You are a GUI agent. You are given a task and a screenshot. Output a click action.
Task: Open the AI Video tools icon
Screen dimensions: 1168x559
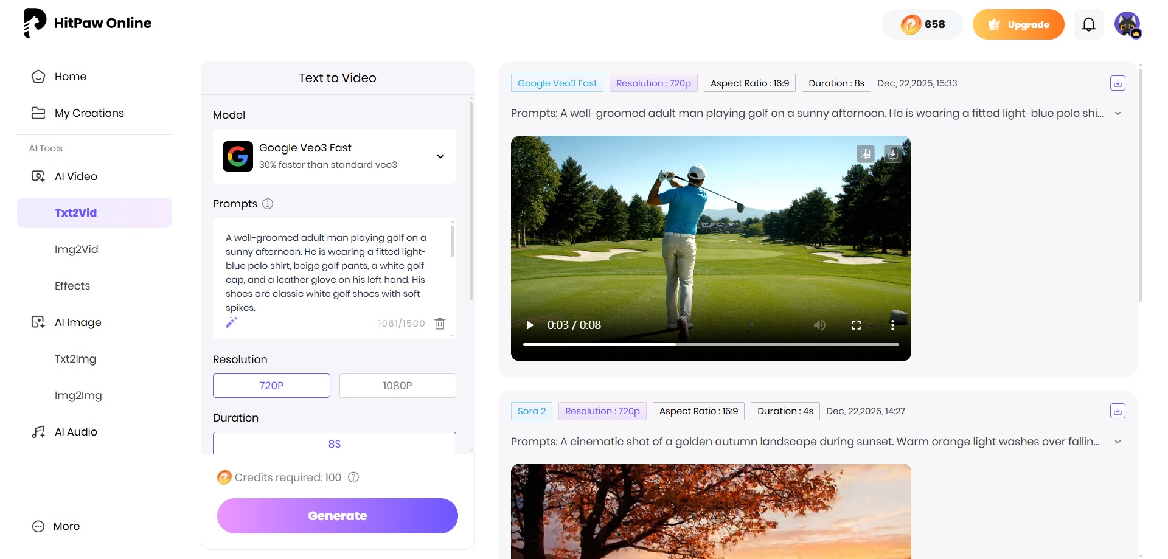pos(38,176)
